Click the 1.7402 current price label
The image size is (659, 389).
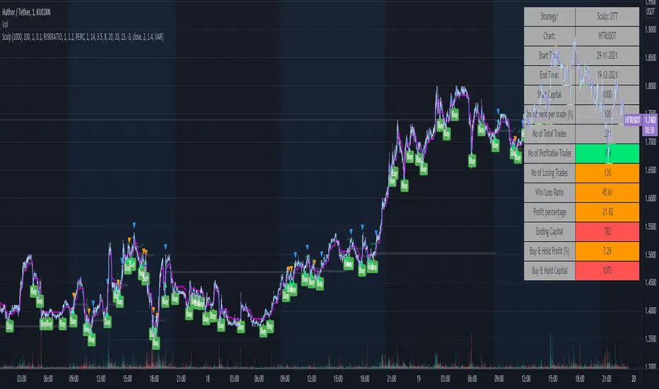point(651,120)
